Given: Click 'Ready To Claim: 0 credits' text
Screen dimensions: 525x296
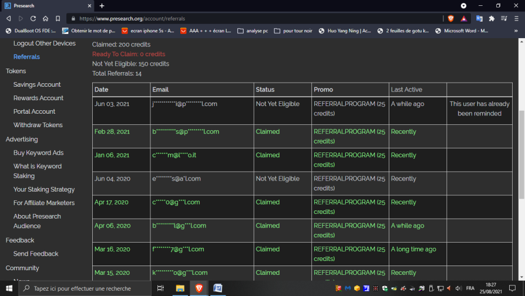Looking at the screenshot, I should [129, 54].
